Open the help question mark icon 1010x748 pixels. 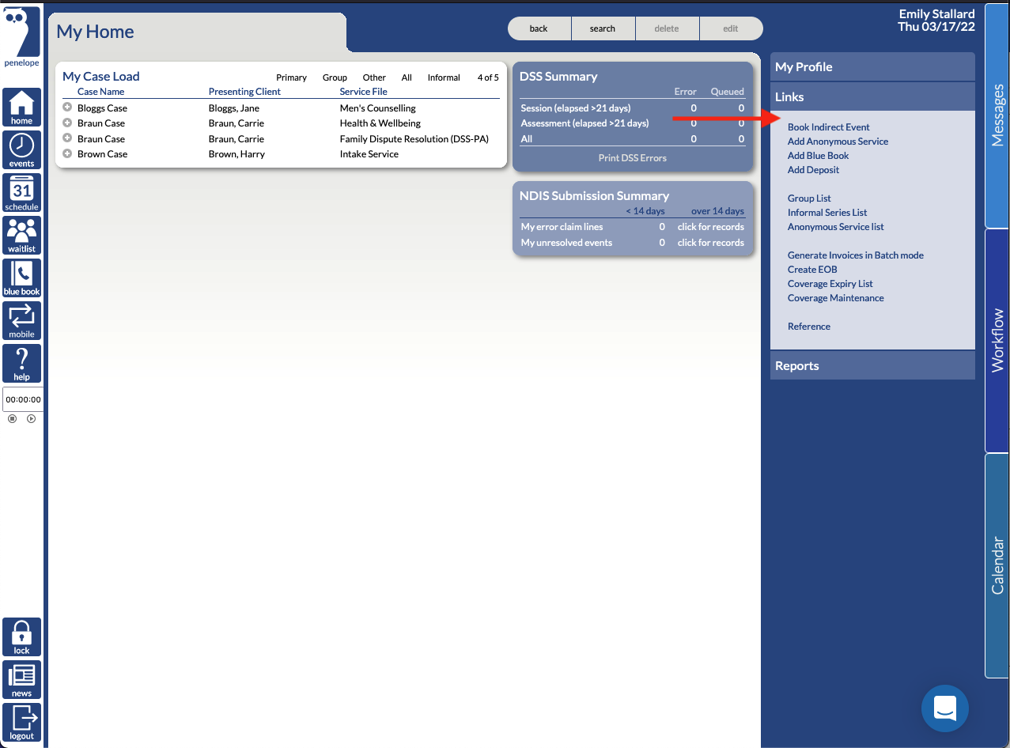(21, 364)
